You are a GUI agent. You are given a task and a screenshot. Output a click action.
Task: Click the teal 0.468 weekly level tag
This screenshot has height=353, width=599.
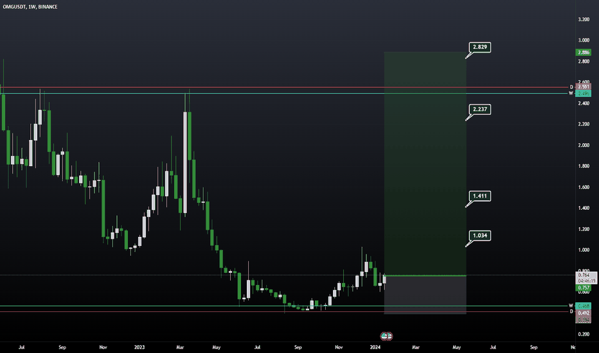coord(584,306)
